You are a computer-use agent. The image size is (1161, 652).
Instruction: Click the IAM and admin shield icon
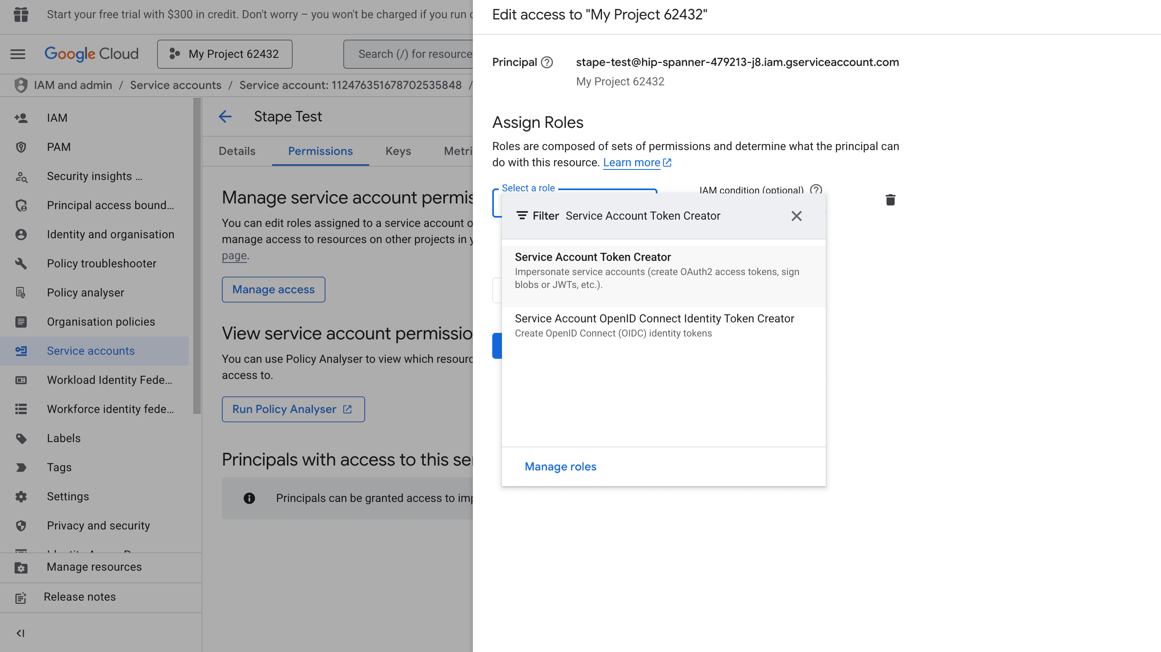(21, 85)
